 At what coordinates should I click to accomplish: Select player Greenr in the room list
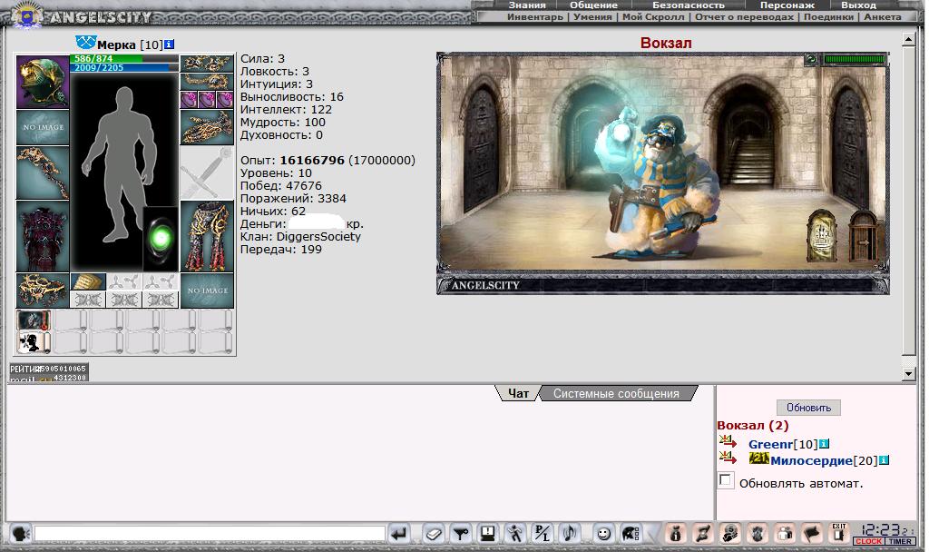click(x=770, y=444)
